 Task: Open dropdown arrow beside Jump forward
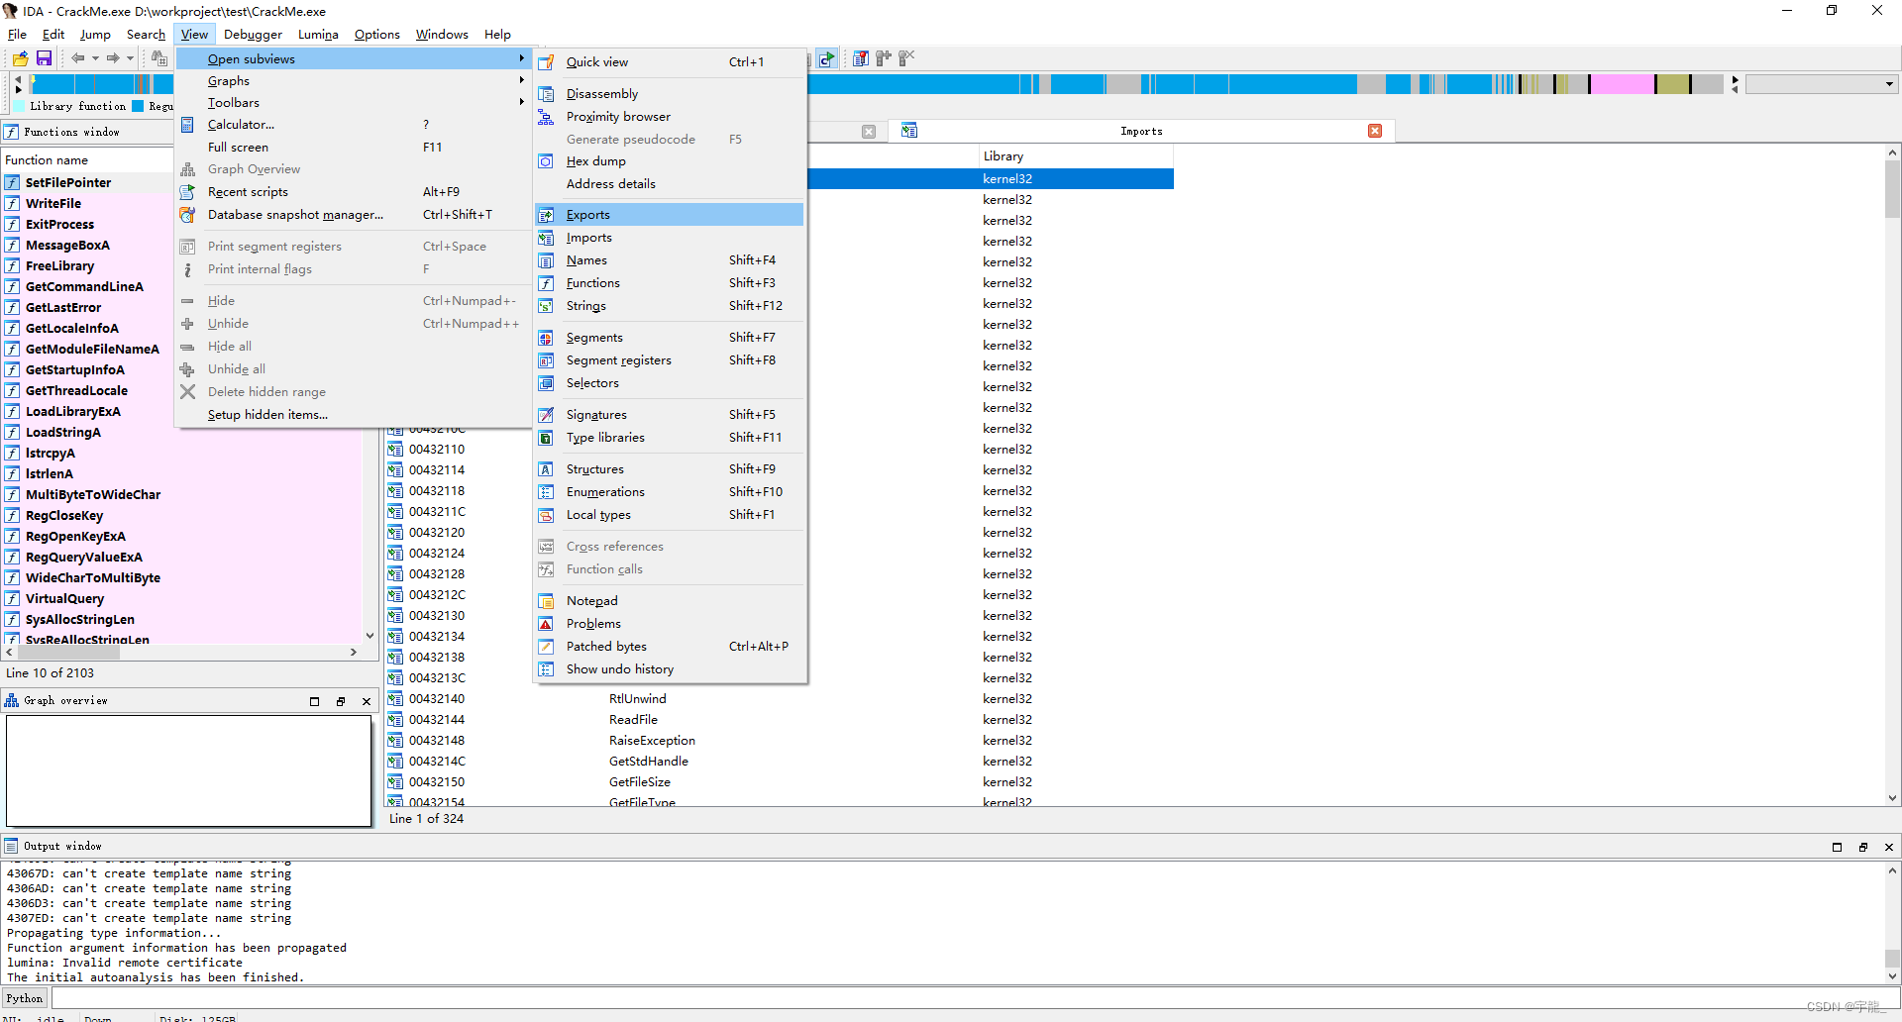pyautogui.click(x=130, y=58)
